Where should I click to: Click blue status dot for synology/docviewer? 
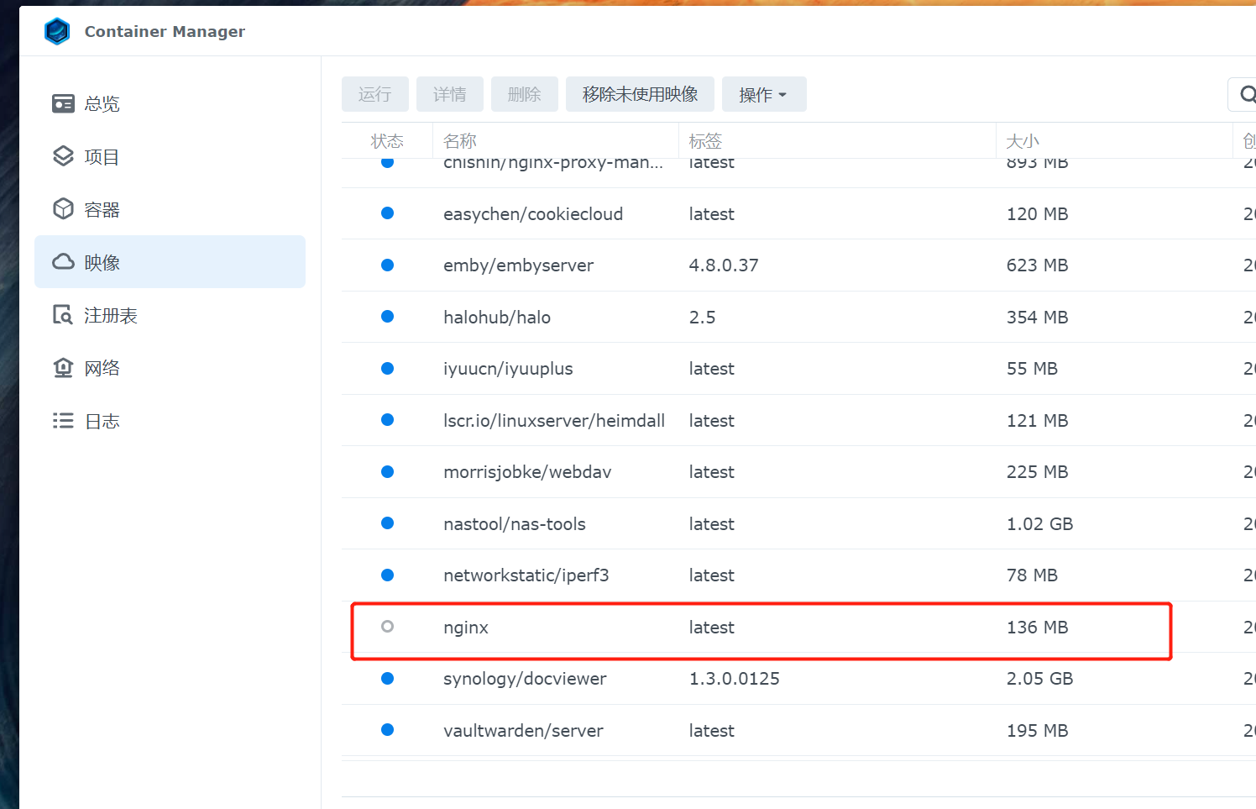[x=387, y=678]
